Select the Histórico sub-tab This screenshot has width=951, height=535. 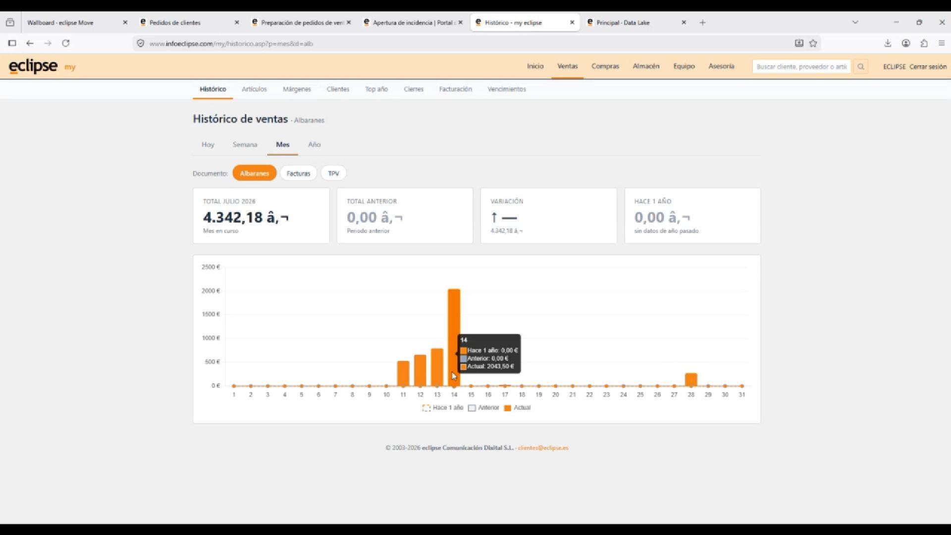coord(213,89)
